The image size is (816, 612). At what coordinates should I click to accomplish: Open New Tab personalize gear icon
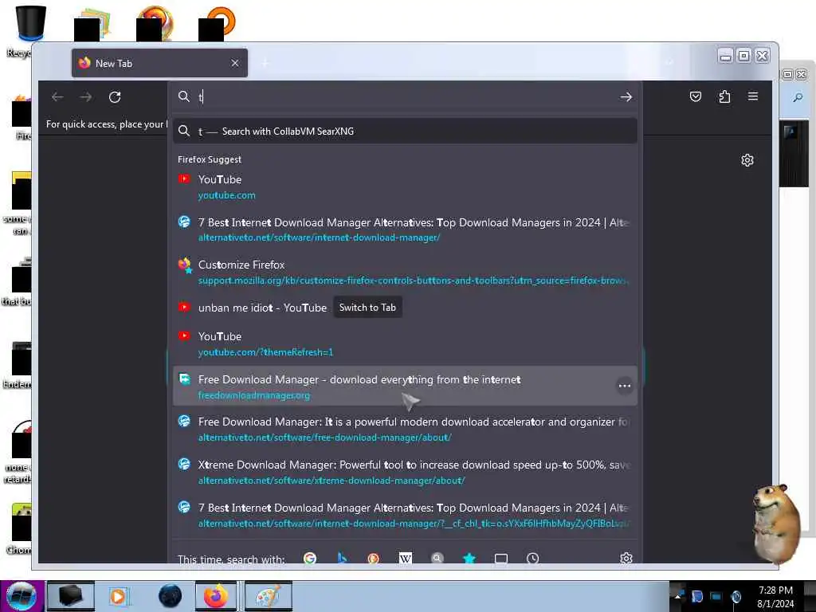747,160
